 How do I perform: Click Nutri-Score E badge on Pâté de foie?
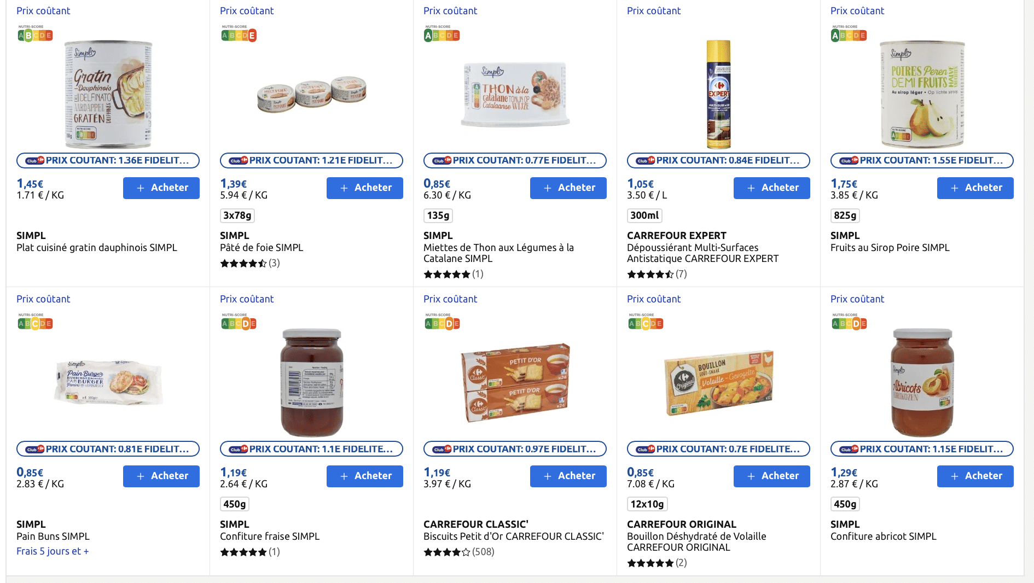coord(252,36)
